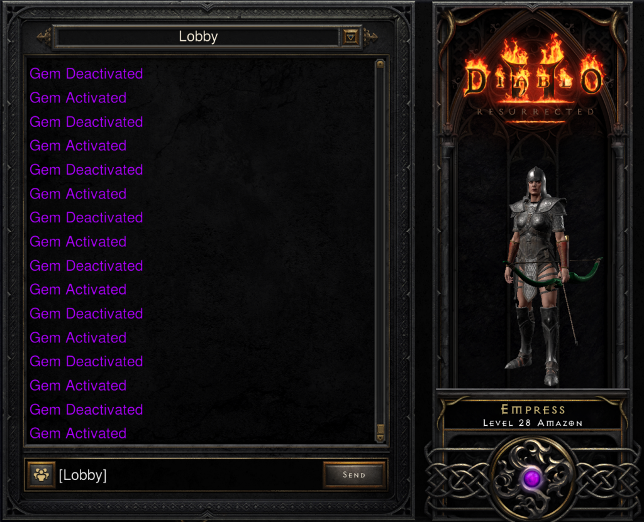Viewport: 644px width, 522px height.
Task: Click the RESURRECTED subtitle text
Action: click(x=535, y=112)
